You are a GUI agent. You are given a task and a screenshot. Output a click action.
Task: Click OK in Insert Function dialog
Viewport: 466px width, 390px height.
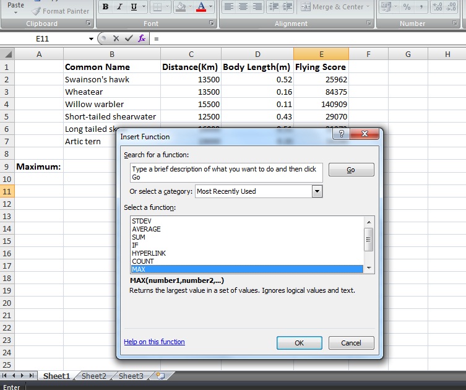pos(300,343)
